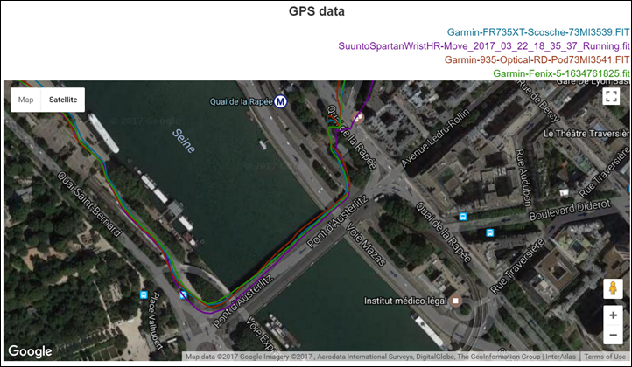Viewport: 632px width, 367px height.
Task: Click the Google logo on the map
Action: 30,351
